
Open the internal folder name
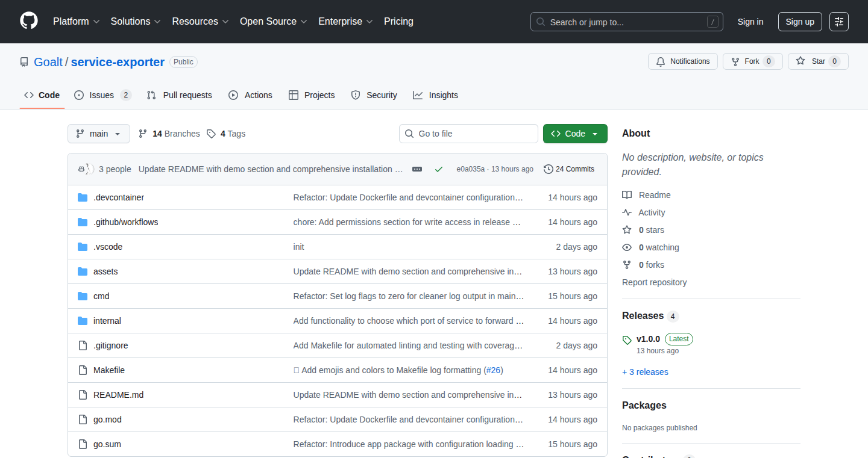(107, 321)
